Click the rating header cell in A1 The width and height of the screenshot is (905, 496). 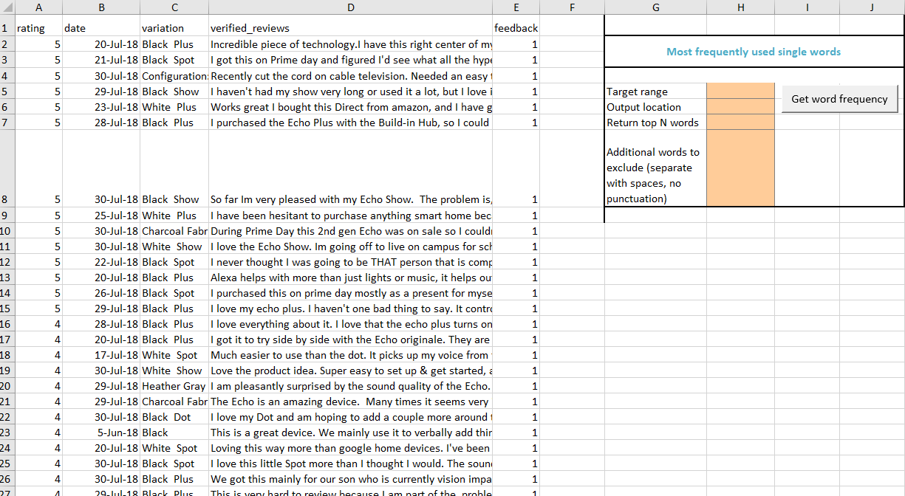[x=38, y=28]
